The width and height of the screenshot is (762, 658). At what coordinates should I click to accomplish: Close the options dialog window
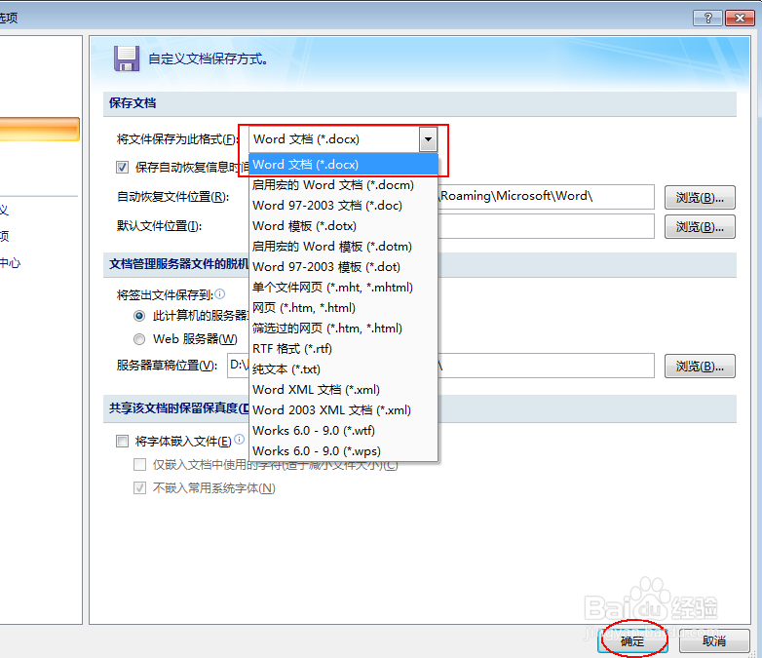pyautogui.click(x=740, y=19)
